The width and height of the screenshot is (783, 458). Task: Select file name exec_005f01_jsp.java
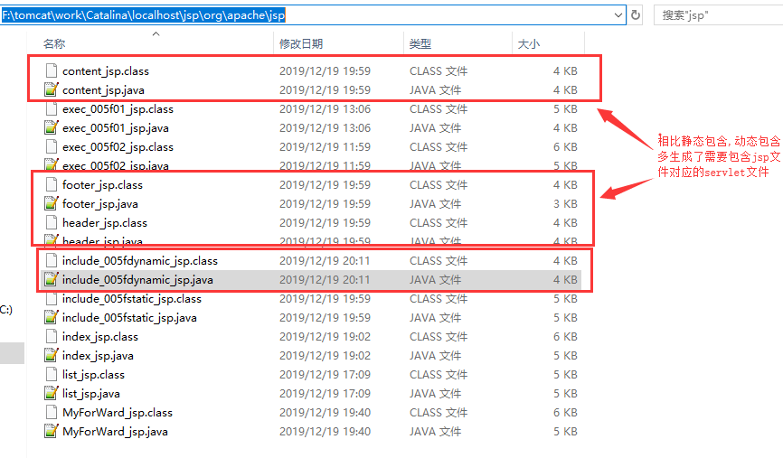pos(116,128)
